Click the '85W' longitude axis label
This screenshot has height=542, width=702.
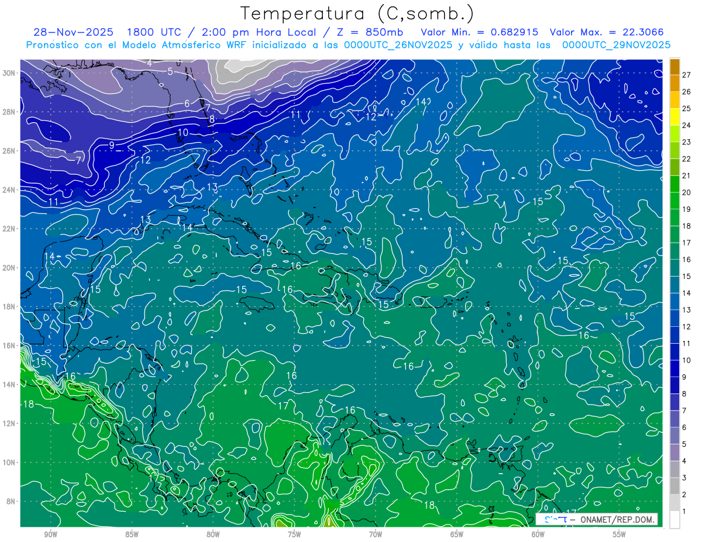(132, 534)
